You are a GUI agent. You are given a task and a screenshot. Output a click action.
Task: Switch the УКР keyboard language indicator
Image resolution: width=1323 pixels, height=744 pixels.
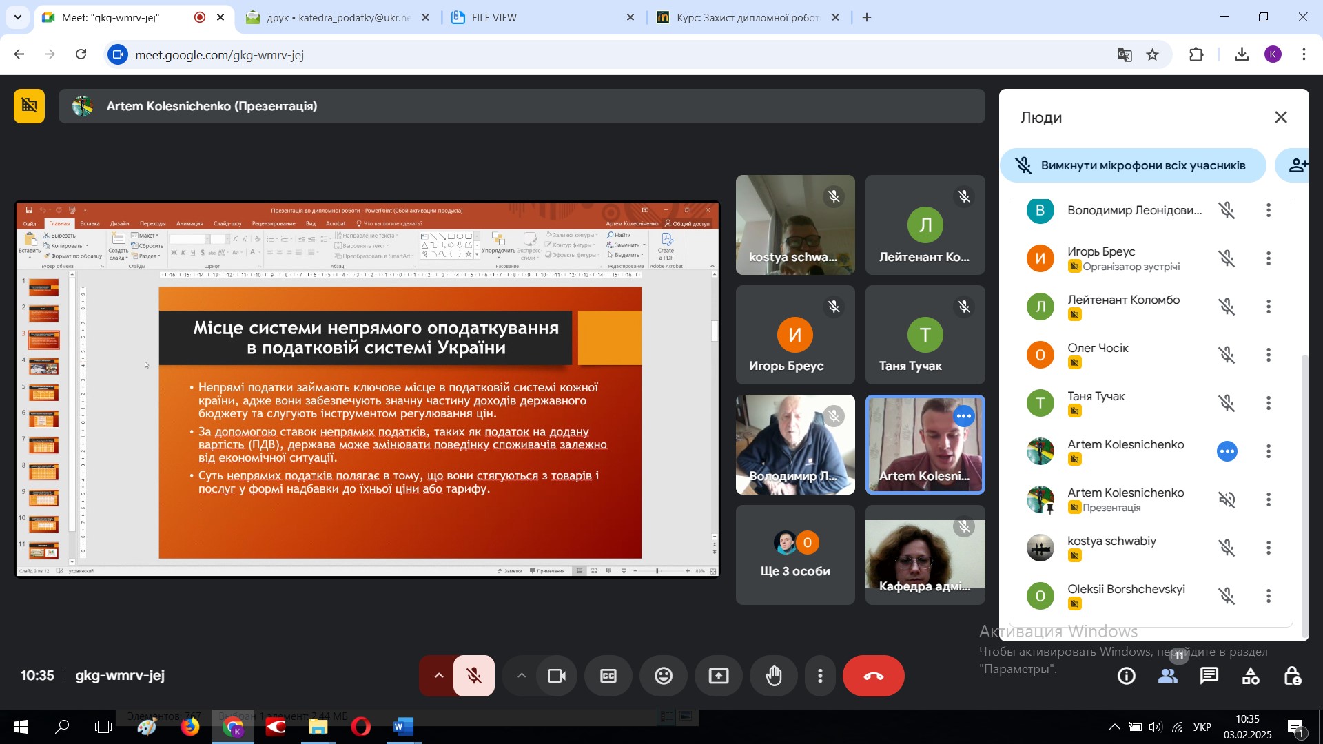click(1202, 727)
